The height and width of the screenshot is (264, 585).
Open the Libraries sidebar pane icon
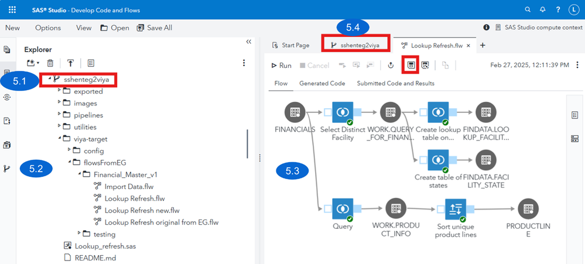point(6,145)
